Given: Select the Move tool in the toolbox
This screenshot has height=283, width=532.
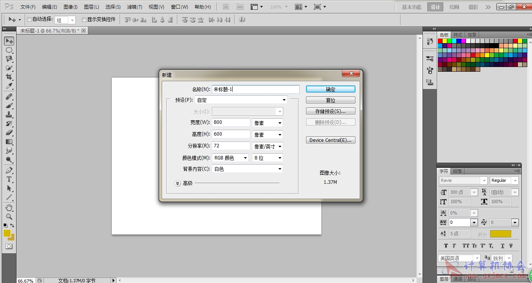Looking at the screenshot, I should coord(9,41).
